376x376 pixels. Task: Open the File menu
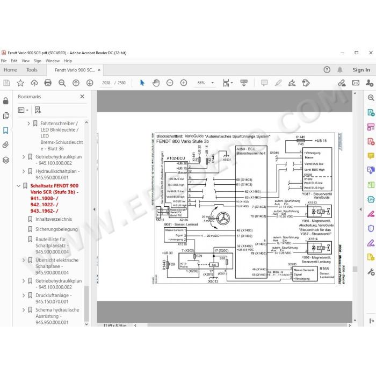pos(4,61)
